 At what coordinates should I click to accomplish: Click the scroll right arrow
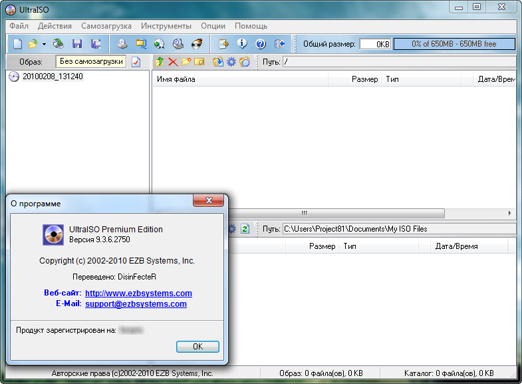click(x=509, y=213)
